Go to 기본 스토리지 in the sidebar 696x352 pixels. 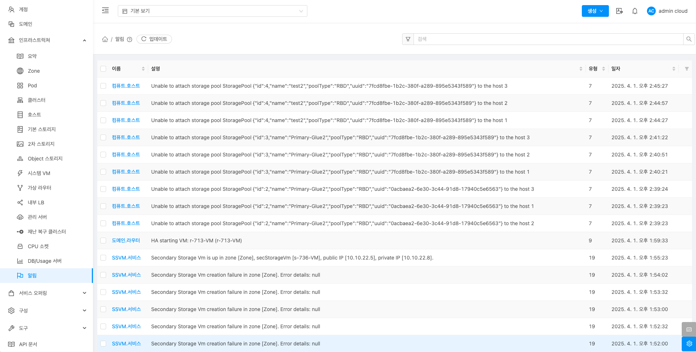point(41,129)
